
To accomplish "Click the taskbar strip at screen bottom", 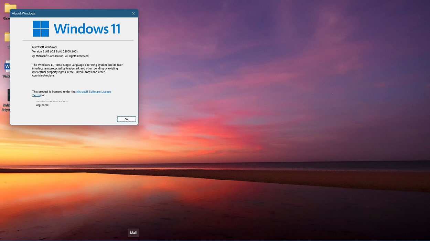I will [215, 239].
